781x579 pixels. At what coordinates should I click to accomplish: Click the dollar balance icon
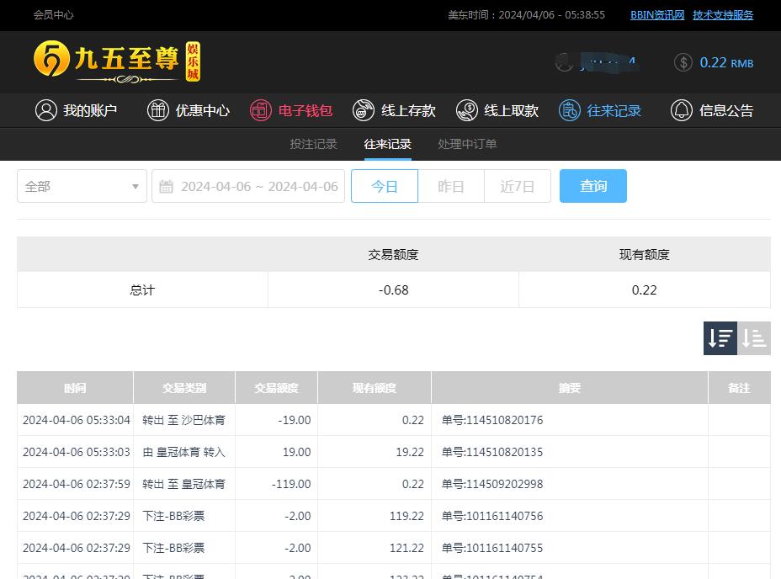(683, 62)
